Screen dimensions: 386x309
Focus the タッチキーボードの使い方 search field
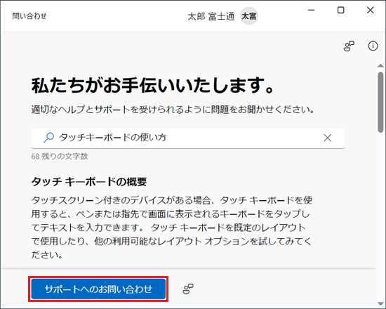188,138
